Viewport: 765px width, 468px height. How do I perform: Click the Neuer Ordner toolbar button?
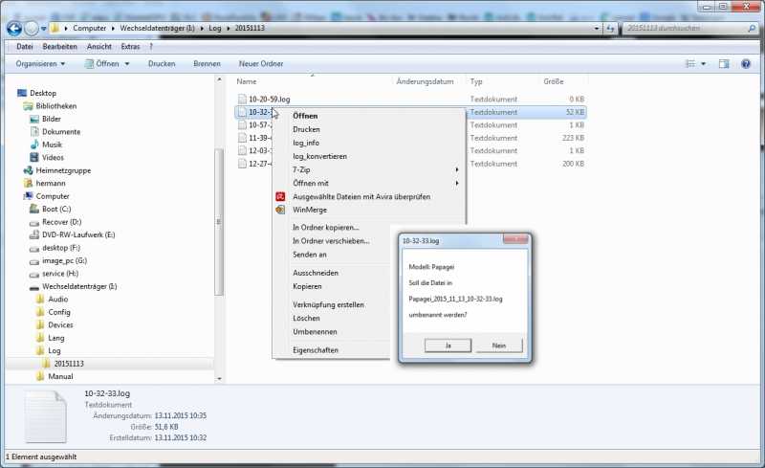261,63
